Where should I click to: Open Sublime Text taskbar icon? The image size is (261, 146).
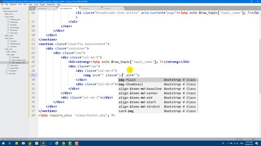(x=43, y=143)
